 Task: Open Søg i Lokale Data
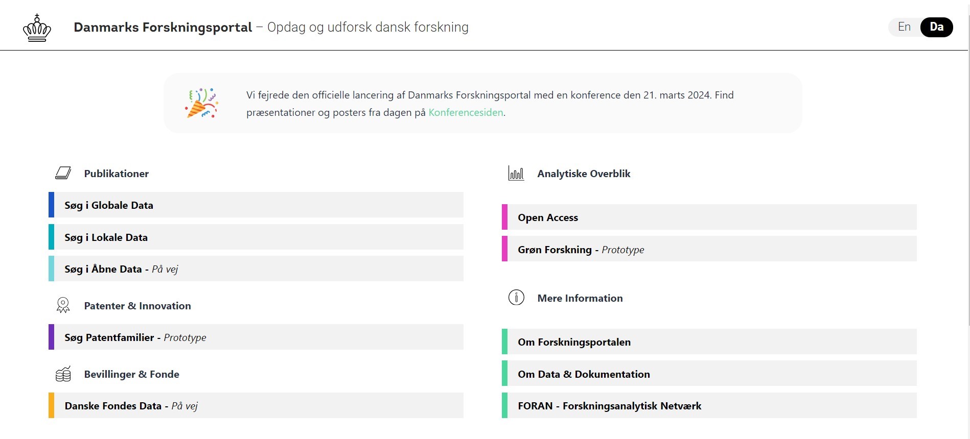coord(256,237)
